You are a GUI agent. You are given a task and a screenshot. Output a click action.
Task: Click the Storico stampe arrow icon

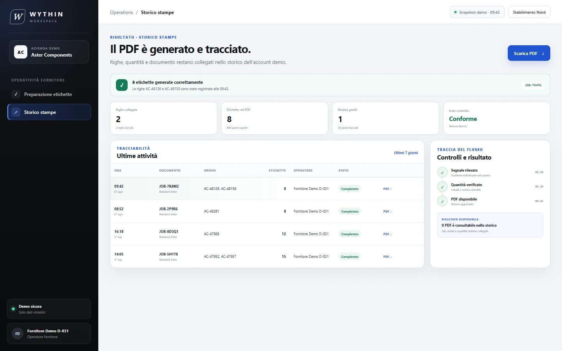16,112
